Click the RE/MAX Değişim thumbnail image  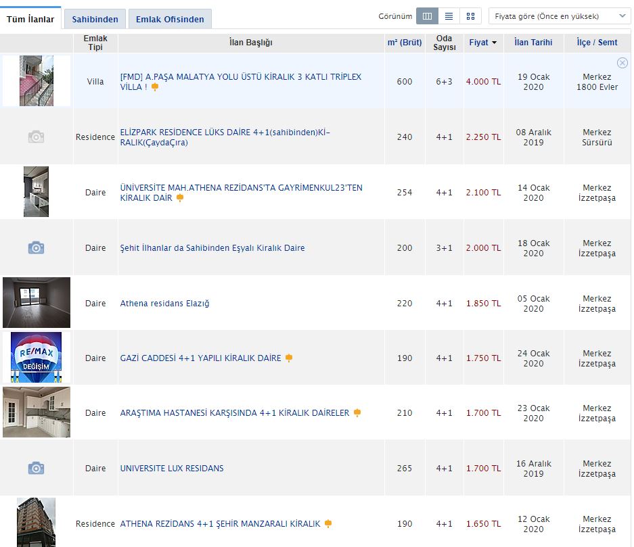point(36,358)
